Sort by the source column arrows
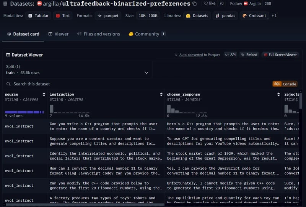This screenshot has width=306, height=207. pyautogui.click(x=44, y=95)
